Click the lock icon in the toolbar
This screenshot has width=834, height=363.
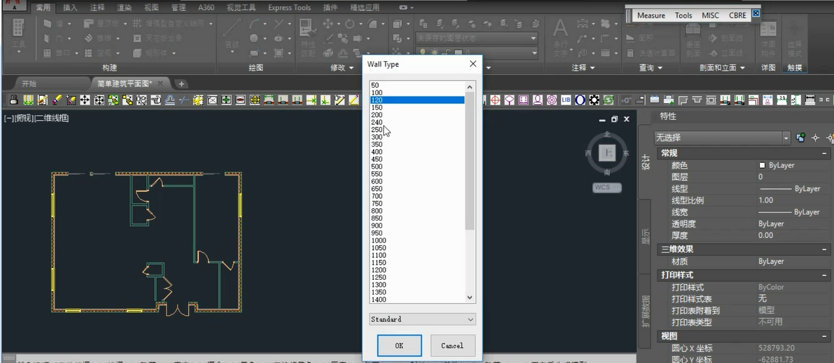[13, 100]
